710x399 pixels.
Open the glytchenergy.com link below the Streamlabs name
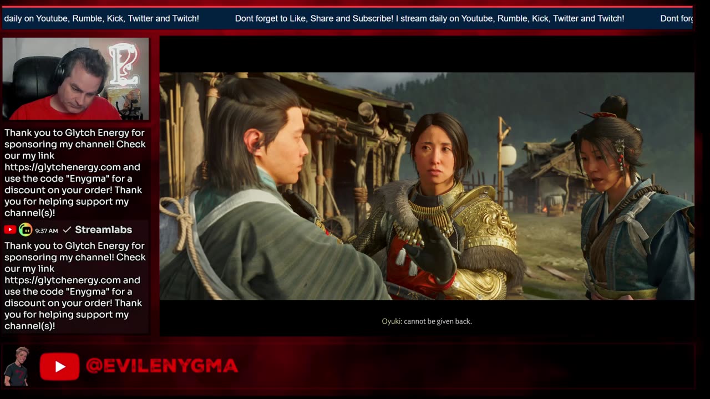(x=63, y=280)
